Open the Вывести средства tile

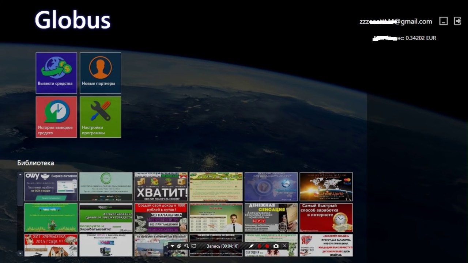tap(56, 73)
